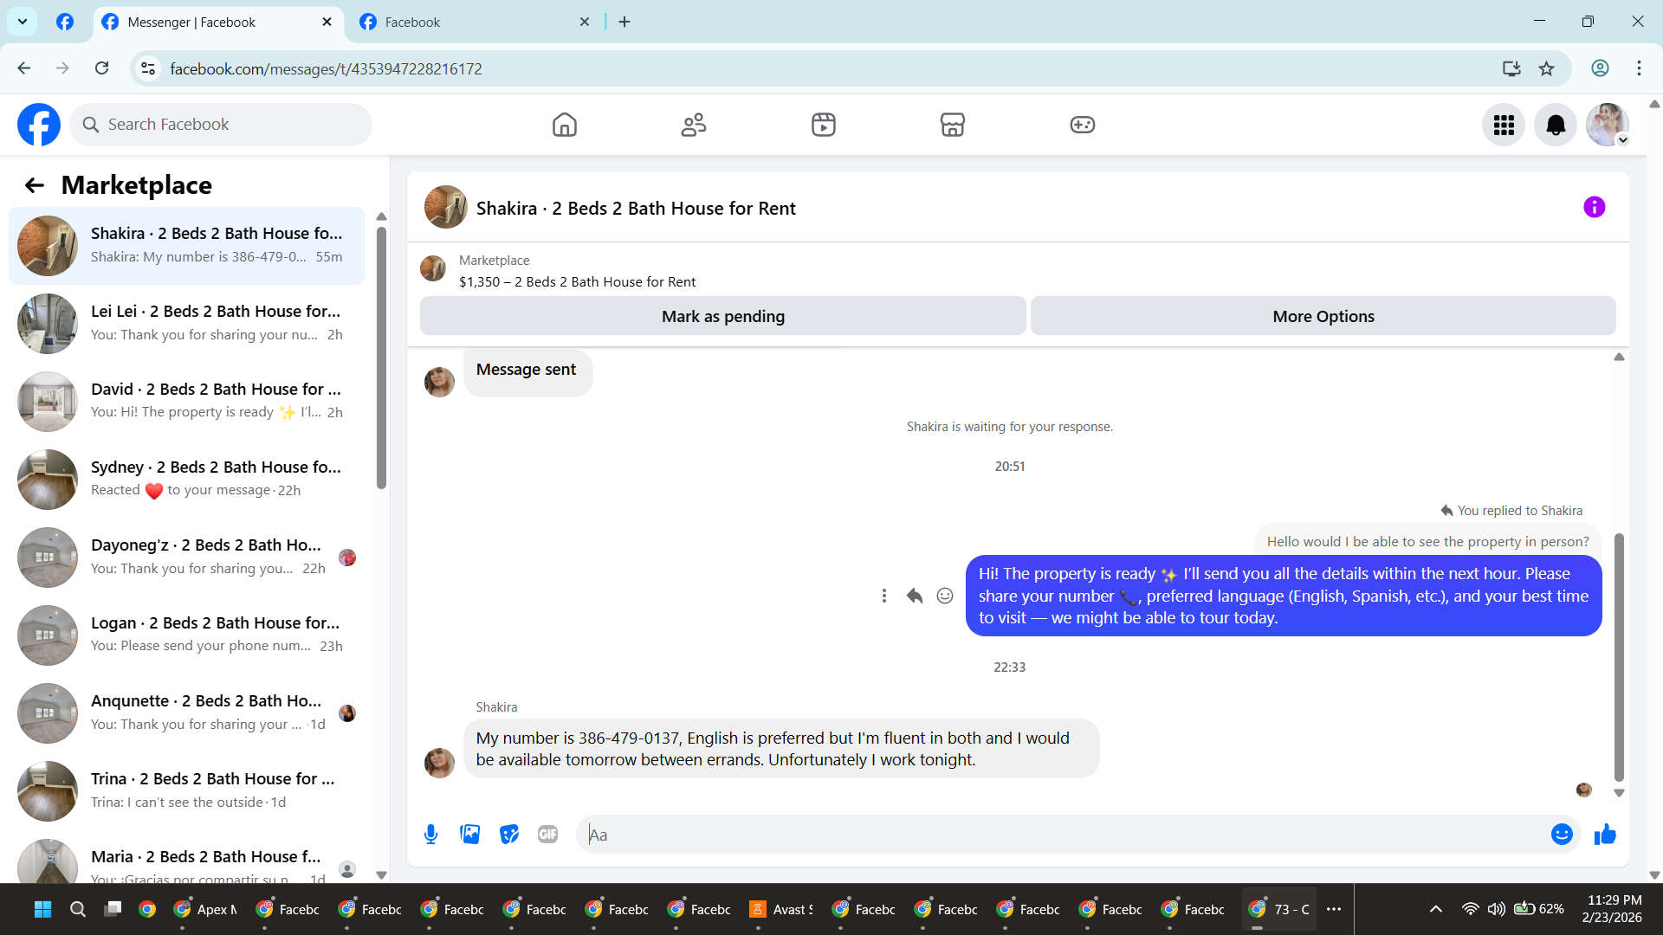Go to Marketplace tab in top navigation
Screen dimensions: 1663x935
pos(952,125)
